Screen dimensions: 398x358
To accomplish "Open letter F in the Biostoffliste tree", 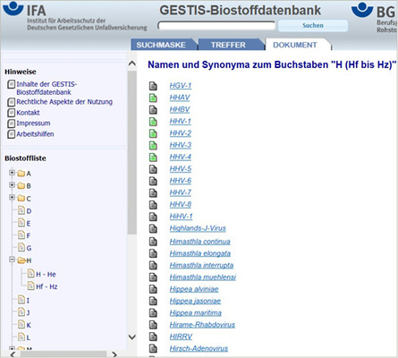I will coord(24,235).
